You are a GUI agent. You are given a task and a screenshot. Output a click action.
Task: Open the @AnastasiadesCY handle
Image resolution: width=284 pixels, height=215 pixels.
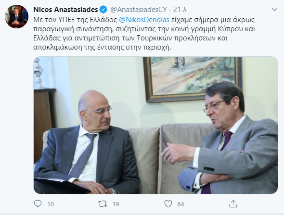point(138,10)
